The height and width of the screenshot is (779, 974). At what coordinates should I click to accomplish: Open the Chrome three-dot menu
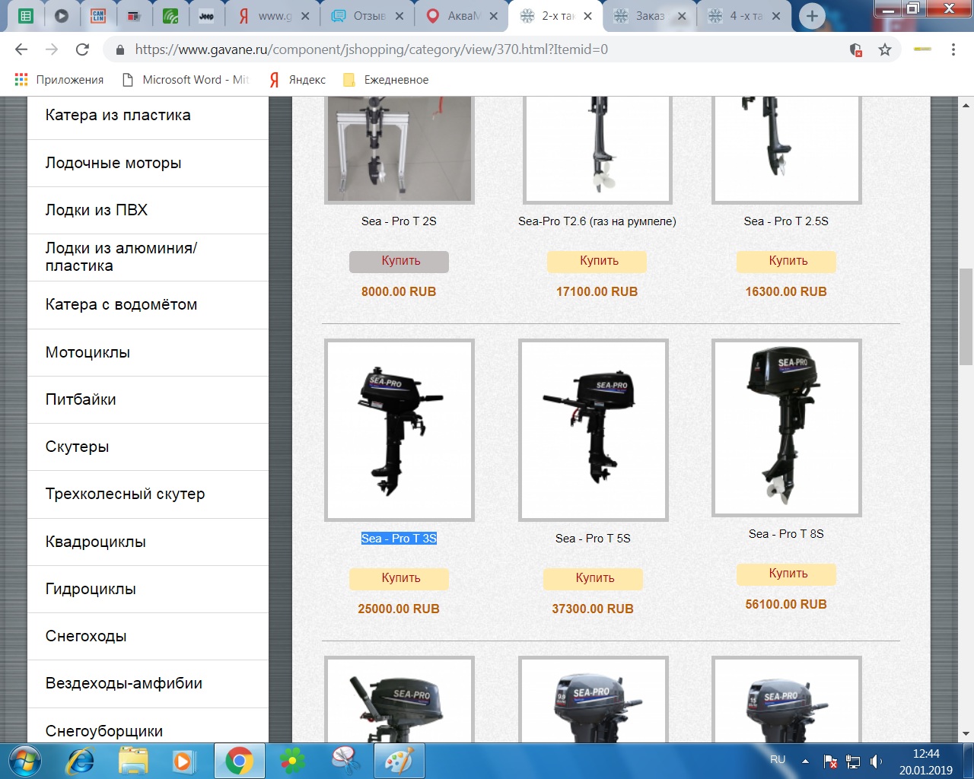(x=953, y=49)
